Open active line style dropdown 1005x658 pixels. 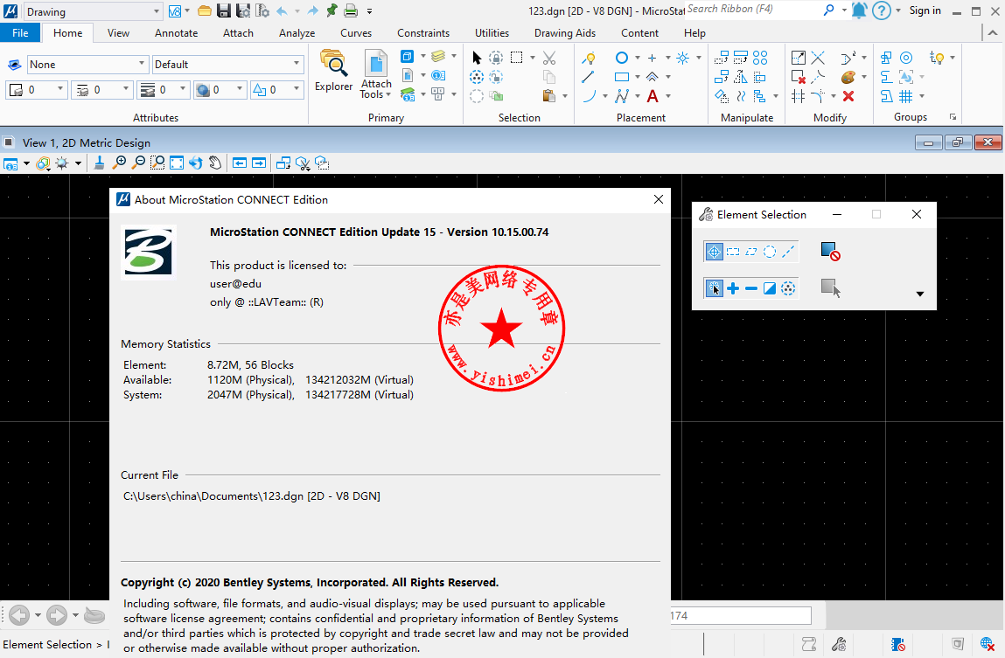coord(102,90)
